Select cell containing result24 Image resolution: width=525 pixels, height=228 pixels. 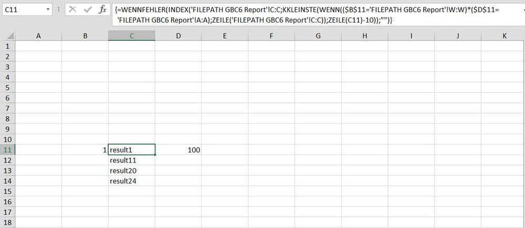tap(131, 181)
